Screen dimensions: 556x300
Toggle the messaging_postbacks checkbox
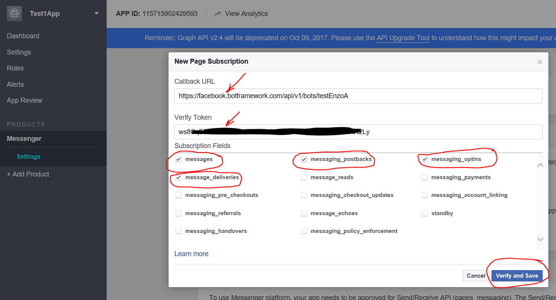click(304, 159)
